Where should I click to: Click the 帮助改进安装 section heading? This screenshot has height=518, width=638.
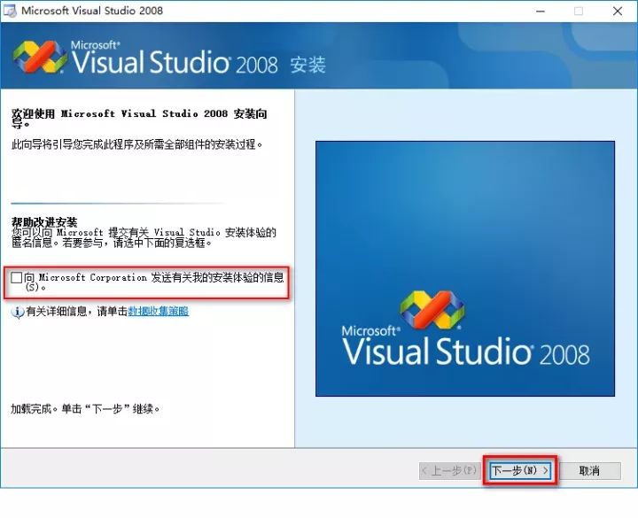tap(44, 221)
